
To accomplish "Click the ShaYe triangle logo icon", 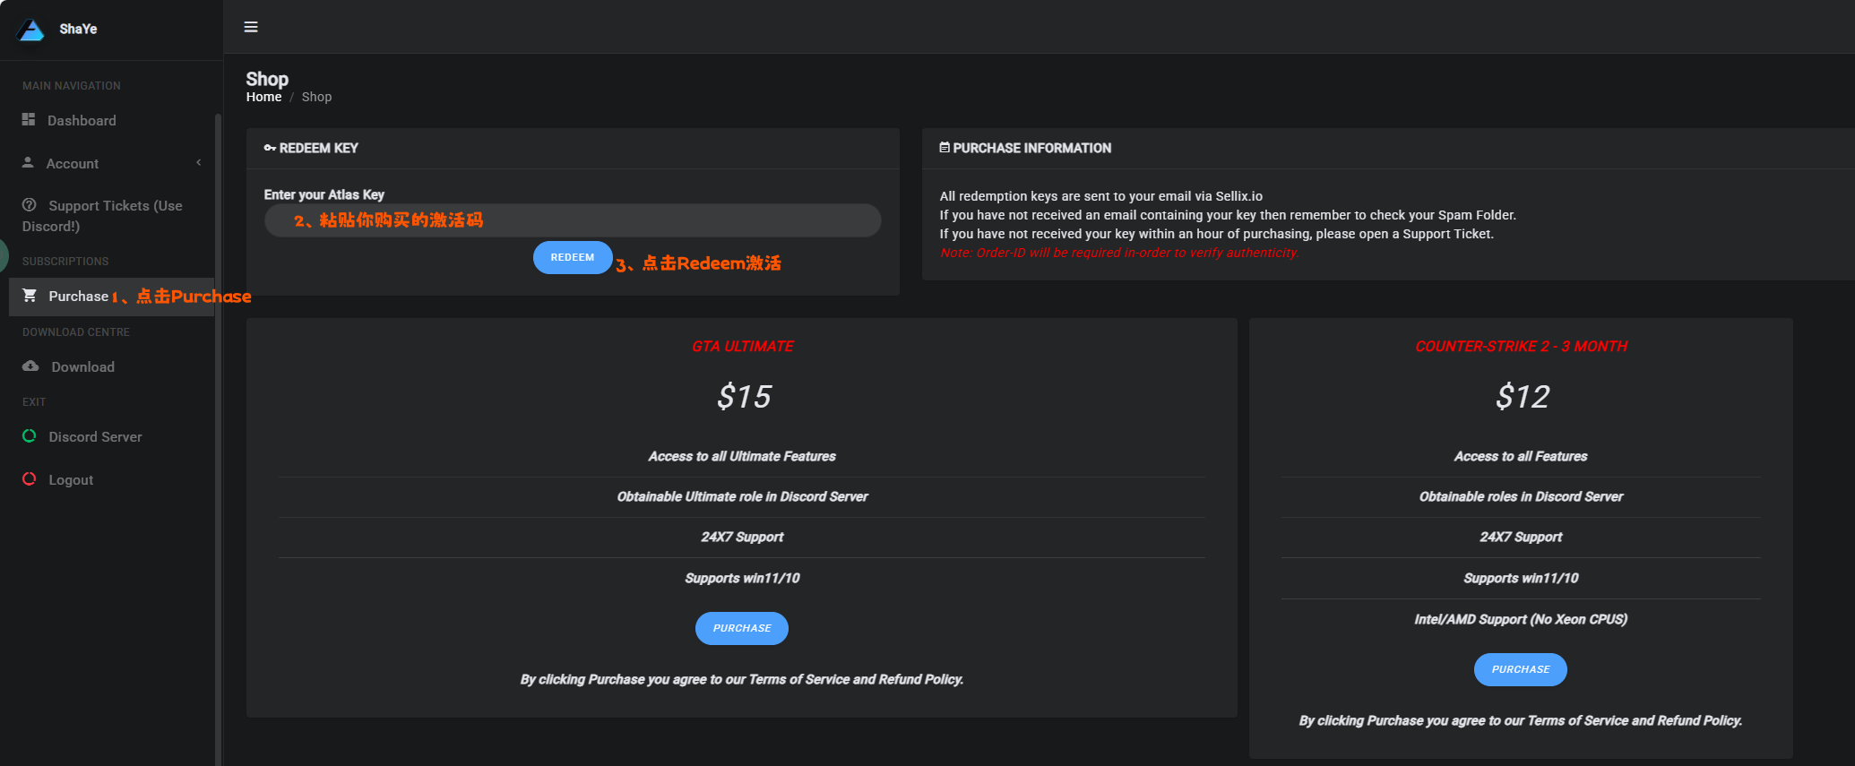I will [x=30, y=30].
